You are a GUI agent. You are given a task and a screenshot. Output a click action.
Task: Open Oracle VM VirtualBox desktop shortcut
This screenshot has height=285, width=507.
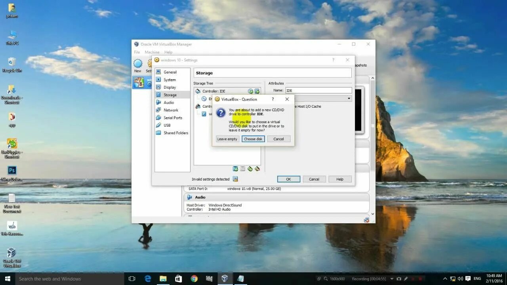[12, 258]
